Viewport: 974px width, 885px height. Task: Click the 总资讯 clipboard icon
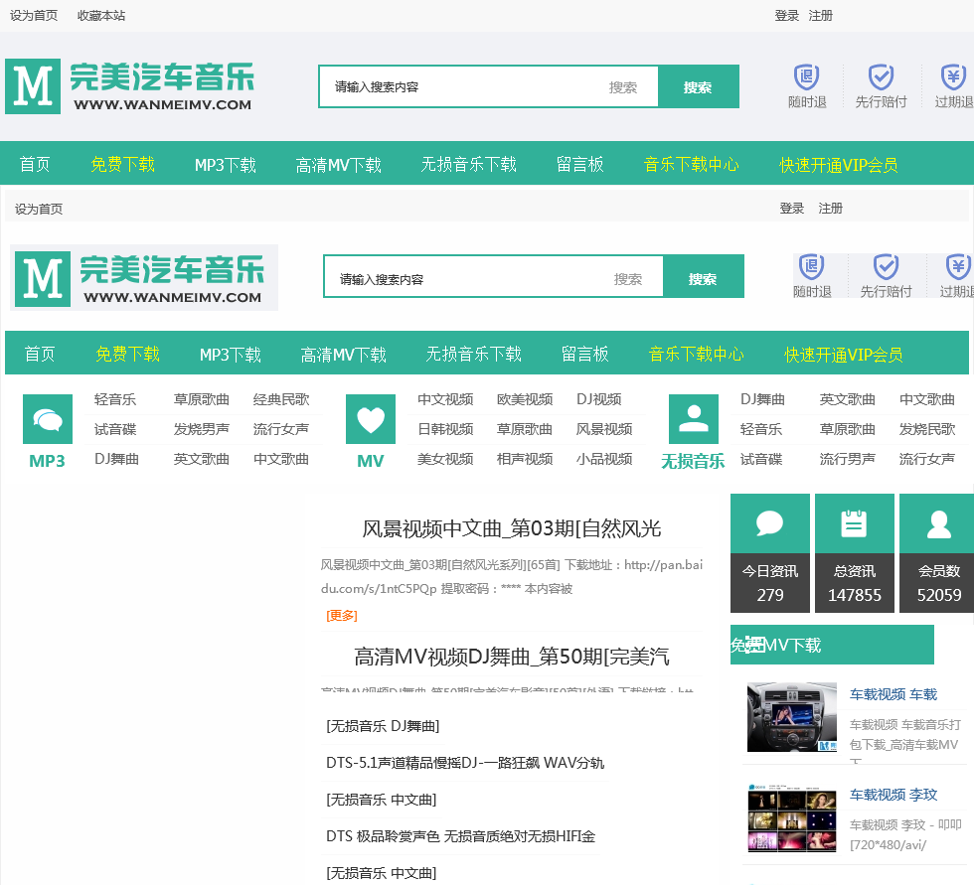854,523
